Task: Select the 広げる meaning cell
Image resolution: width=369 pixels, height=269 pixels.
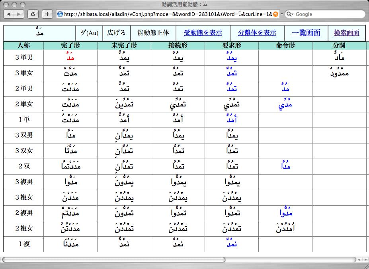Action: pos(116,33)
